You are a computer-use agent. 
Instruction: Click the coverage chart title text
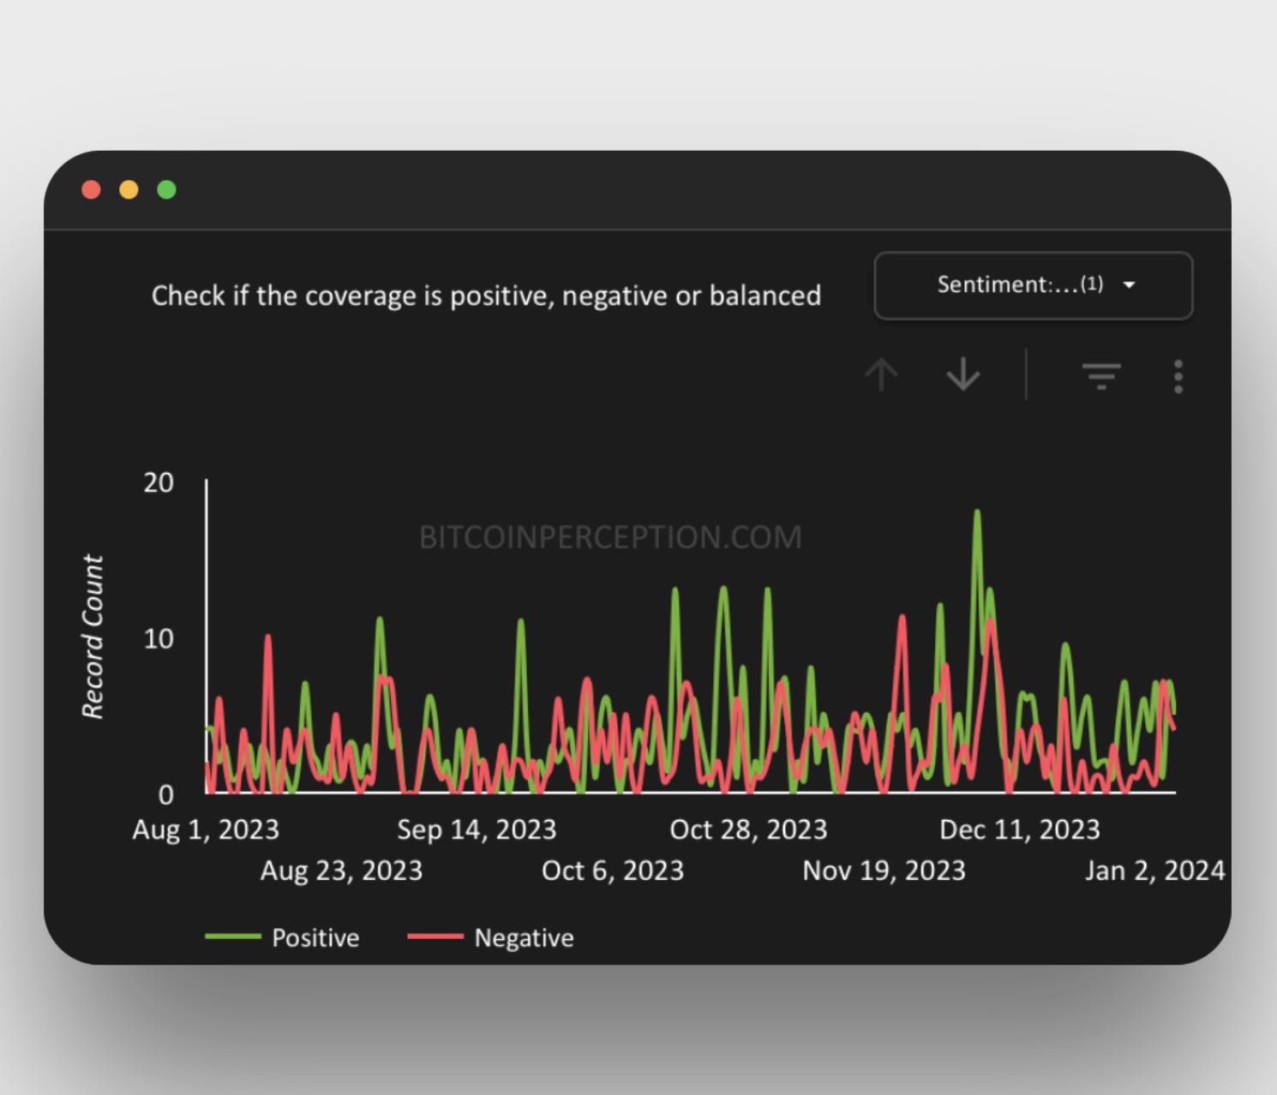(x=486, y=296)
